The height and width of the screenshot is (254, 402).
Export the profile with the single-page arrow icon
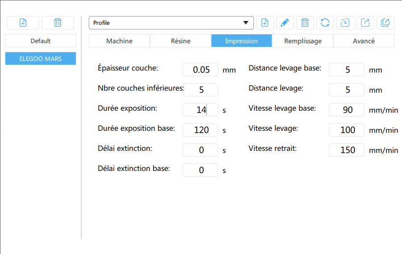[x=365, y=23]
